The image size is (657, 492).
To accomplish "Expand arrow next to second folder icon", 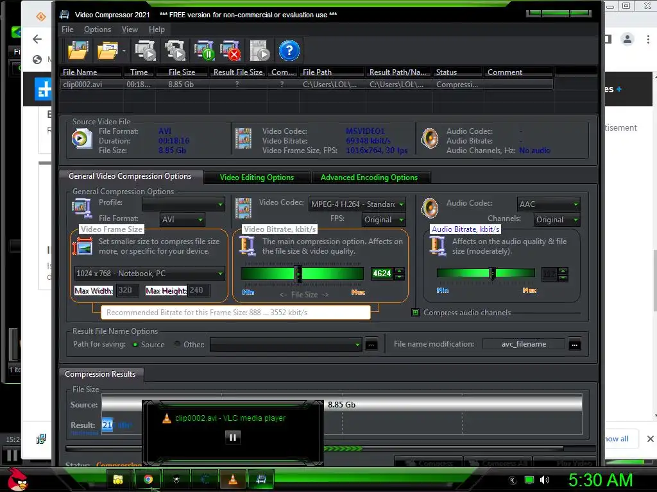I will [124, 51].
